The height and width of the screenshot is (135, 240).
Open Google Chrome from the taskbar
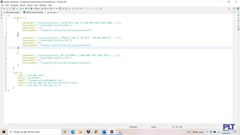(x=96, y=132)
